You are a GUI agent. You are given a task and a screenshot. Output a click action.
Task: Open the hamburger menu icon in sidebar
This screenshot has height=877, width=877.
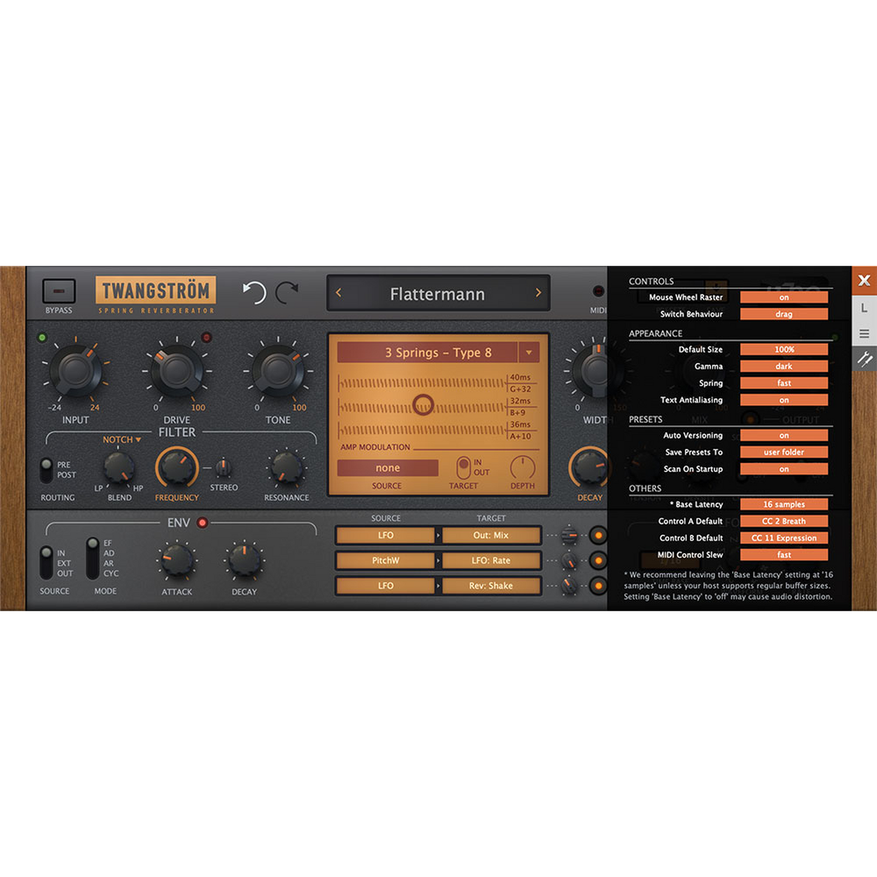coord(864,334)
